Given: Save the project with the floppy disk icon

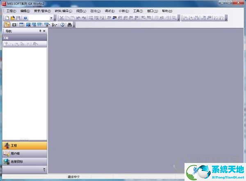Looking at the screenshot, I should 18,18.
